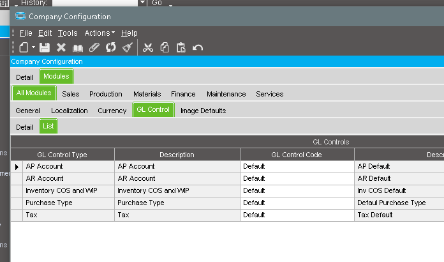Refresh the configuration data
The image size is (444, 262).
click(111, 47)
